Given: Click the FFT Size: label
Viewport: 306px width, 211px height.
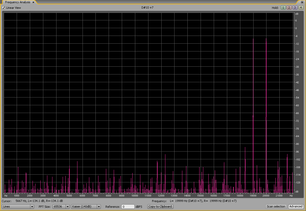Looking at the screenshot, I should tap(45, 207).
